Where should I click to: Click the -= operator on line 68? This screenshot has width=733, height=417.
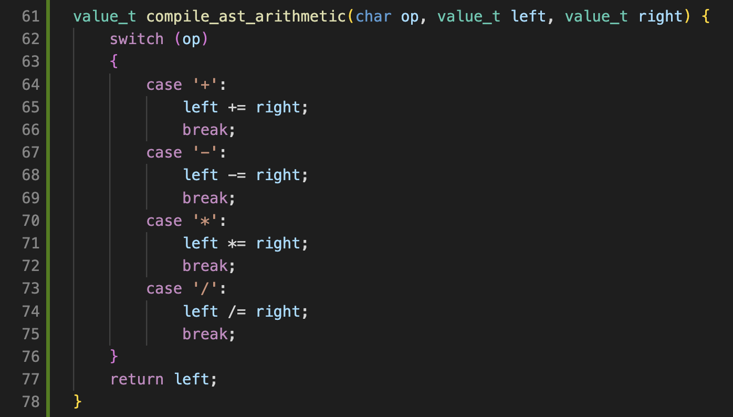(x=237, y=175)
